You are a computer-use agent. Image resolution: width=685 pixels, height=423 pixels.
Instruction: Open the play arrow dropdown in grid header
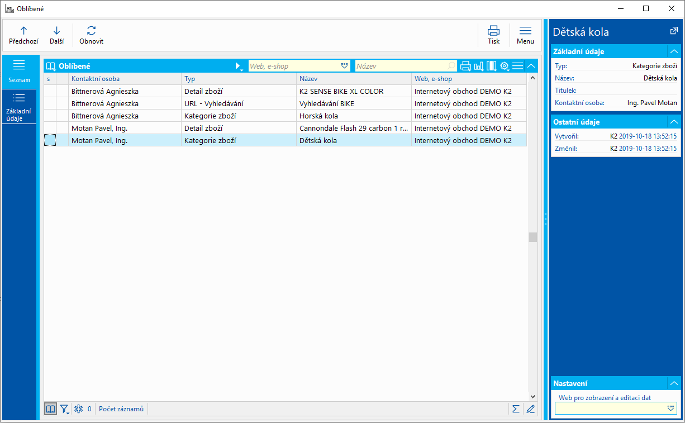tap(239, 66)
